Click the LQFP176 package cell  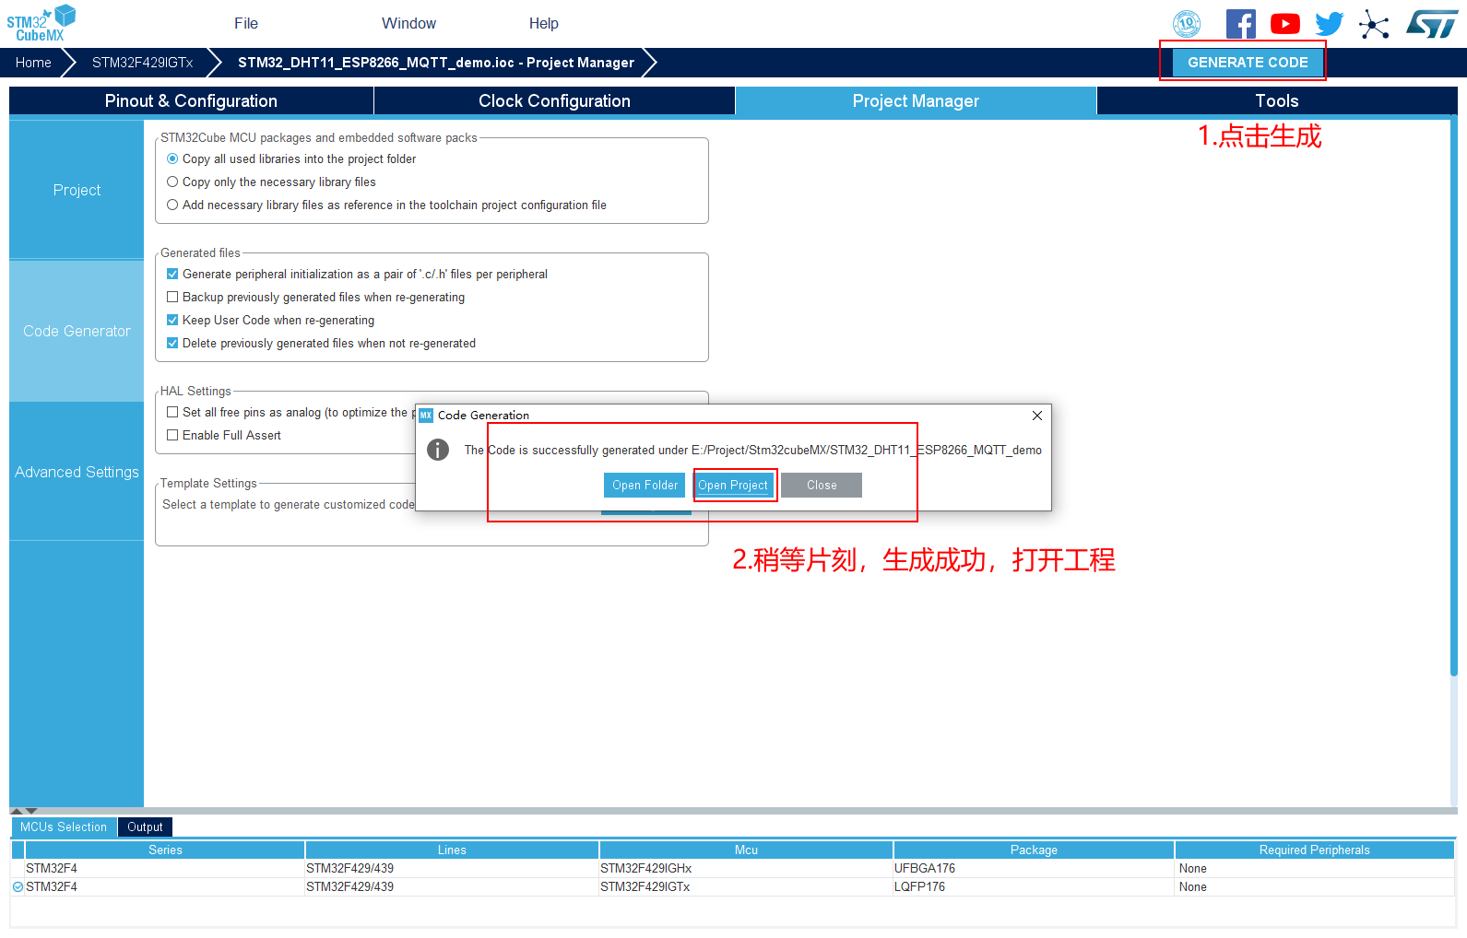click(1034, 887)
